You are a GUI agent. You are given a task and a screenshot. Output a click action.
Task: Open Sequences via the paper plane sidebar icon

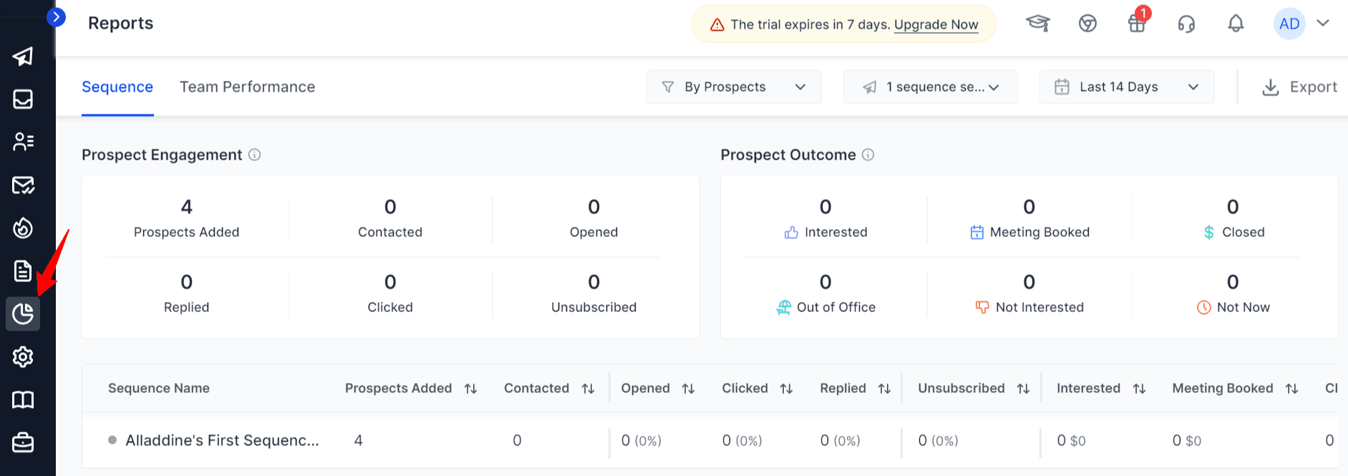click(23, 57)
